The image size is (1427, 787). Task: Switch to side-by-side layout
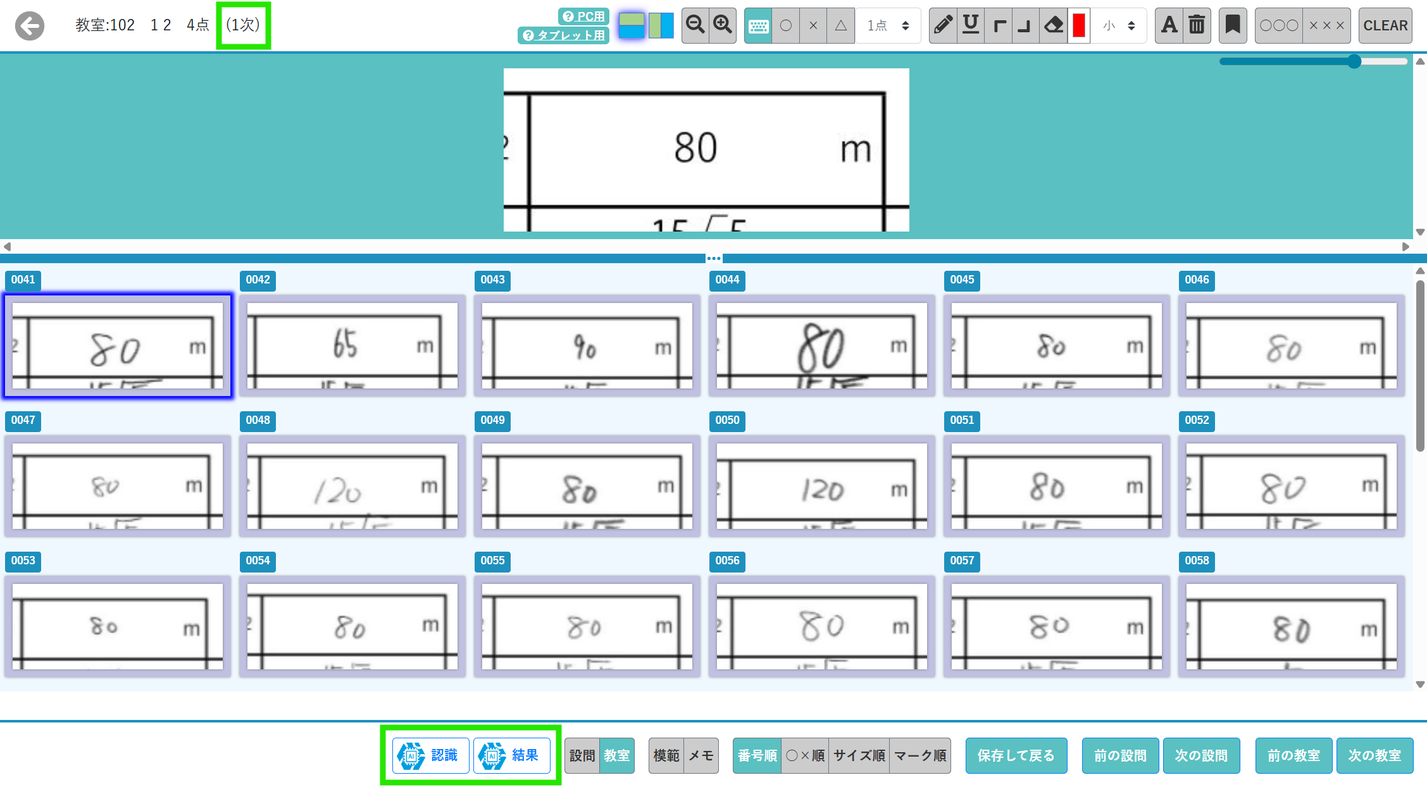tap(661, 25)
